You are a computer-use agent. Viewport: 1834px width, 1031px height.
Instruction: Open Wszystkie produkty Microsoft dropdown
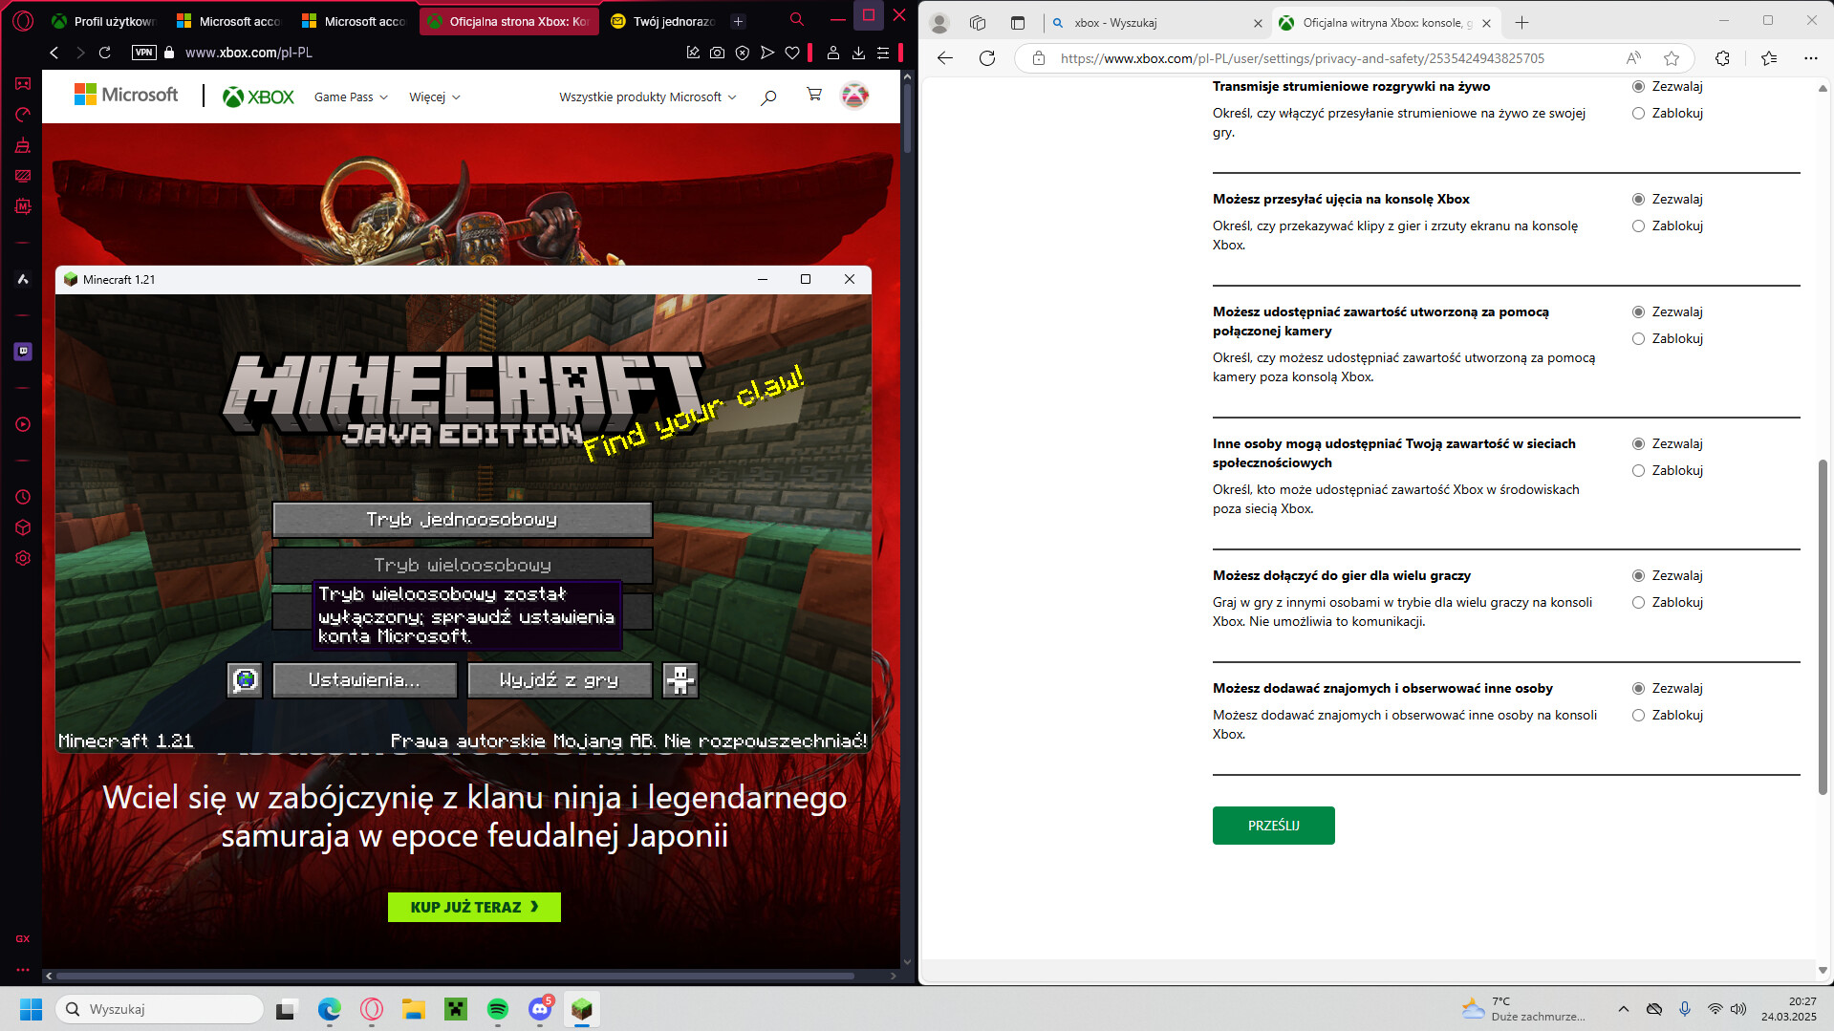click(647, 97)
